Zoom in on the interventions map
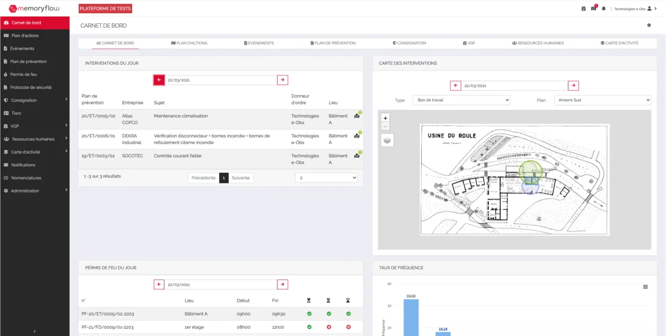 click(x=386, y=118)
